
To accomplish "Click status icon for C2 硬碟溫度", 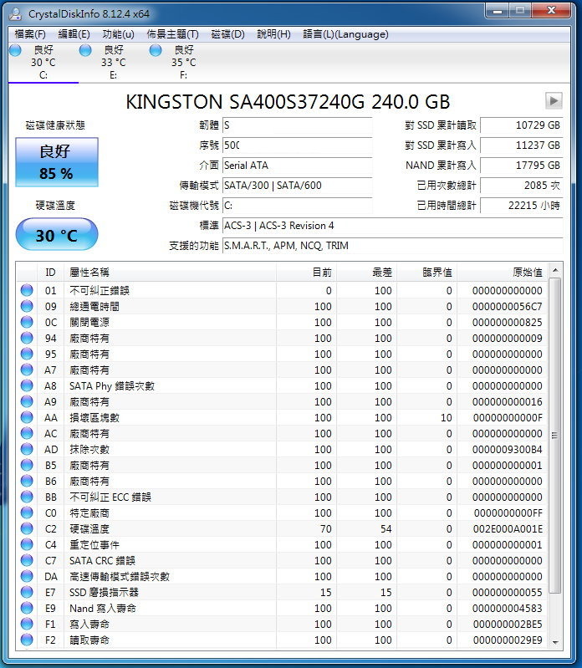I will tap(27, 528).
